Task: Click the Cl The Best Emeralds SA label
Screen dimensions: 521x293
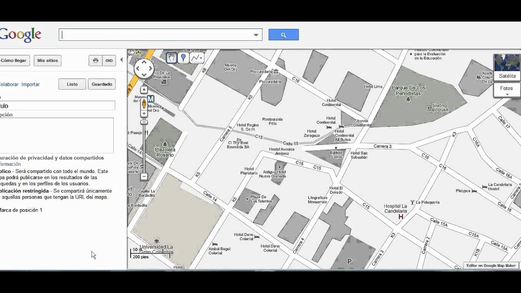Action: pos(239,145)
